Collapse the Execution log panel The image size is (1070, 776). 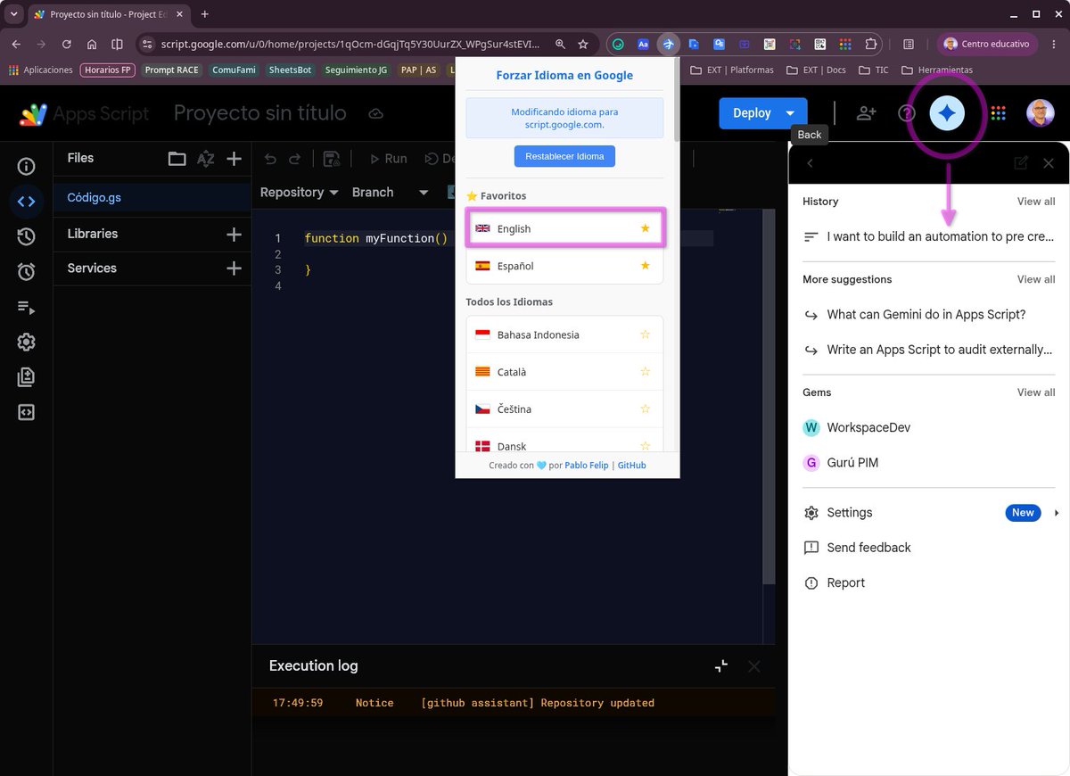pyautogui.click(x=721, y=666)
